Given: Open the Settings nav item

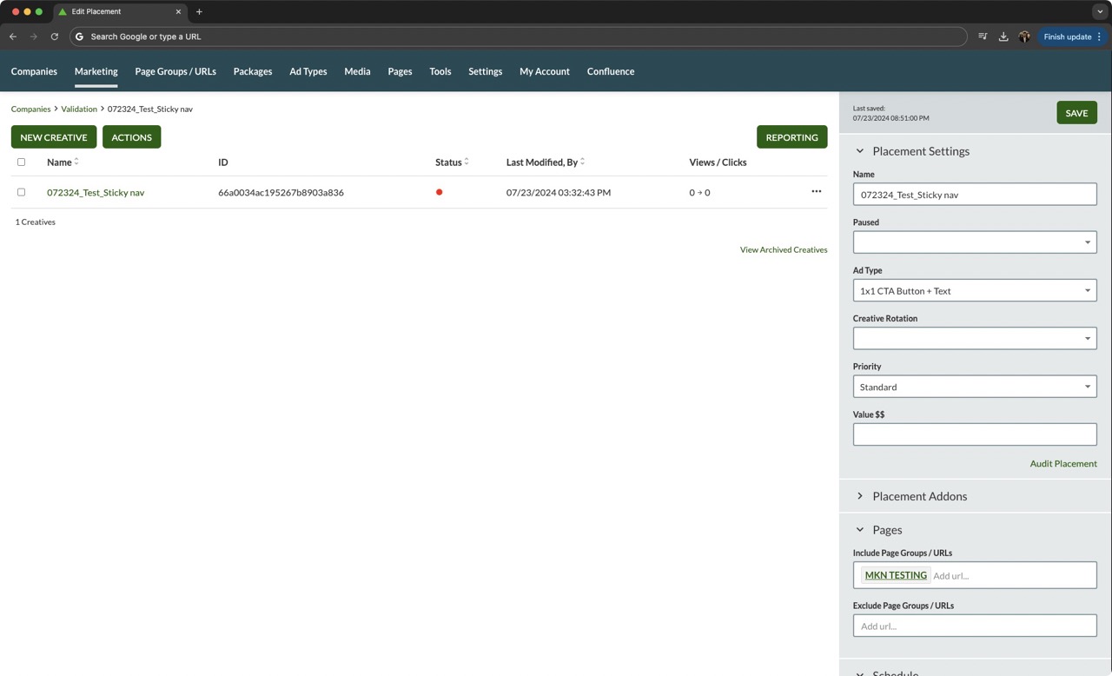Looking at the screenshot, I should 485,71.
